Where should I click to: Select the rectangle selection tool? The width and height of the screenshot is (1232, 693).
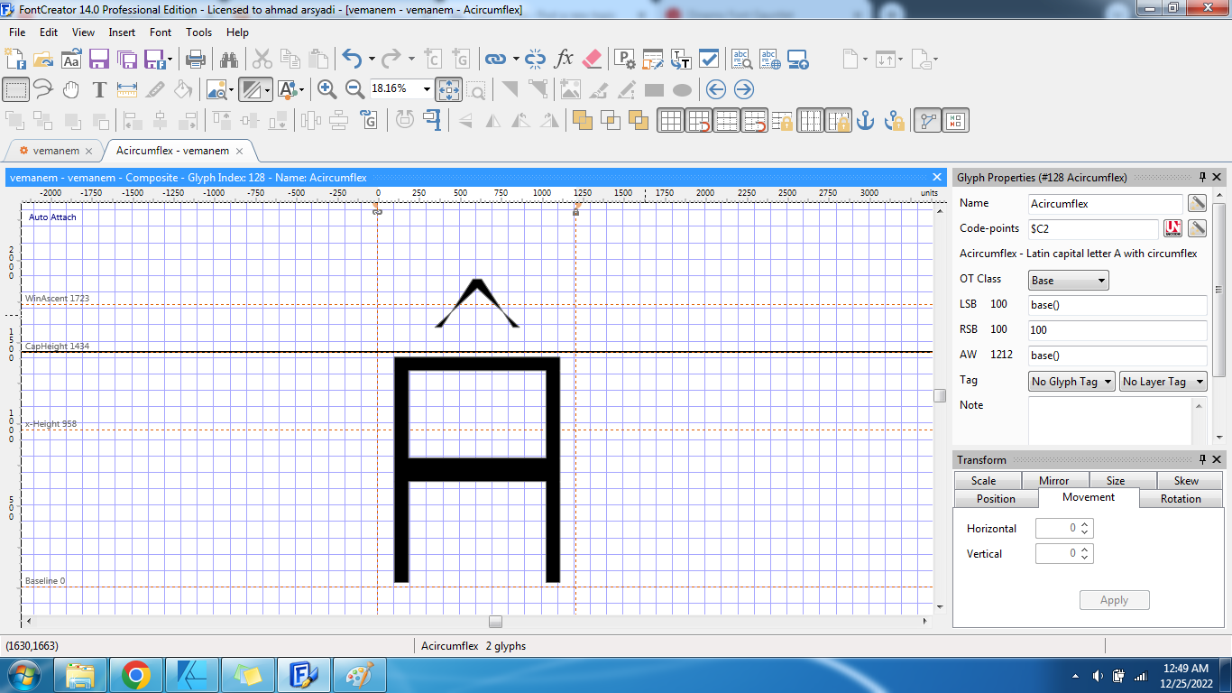click(15, 89)
